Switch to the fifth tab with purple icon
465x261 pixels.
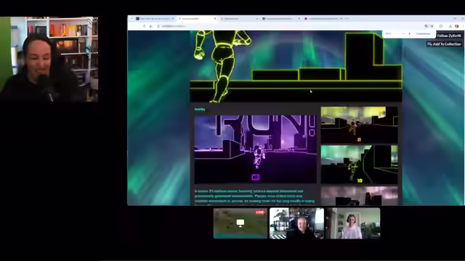coord(324,19)
